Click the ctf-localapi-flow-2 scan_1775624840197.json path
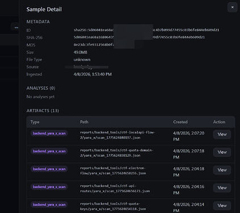This screenshot has width=240, height=213. click(117, 135)
